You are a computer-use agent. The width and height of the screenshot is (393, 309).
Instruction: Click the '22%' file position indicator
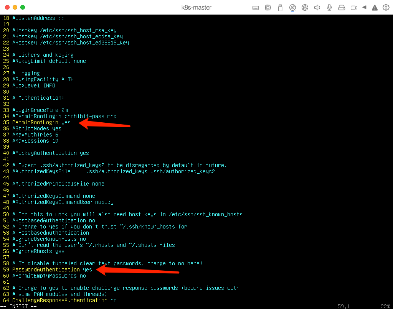(385, 306)
